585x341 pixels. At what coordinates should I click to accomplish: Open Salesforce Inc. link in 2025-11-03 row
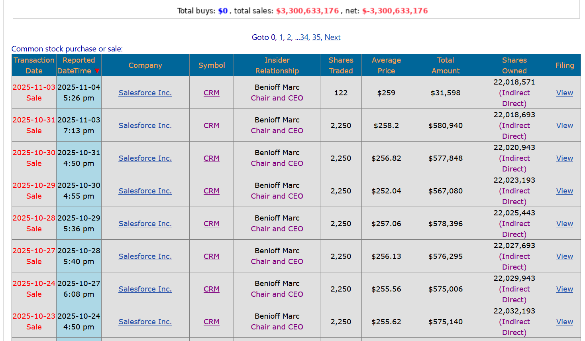pyautogui.click(x=145, y=93)
